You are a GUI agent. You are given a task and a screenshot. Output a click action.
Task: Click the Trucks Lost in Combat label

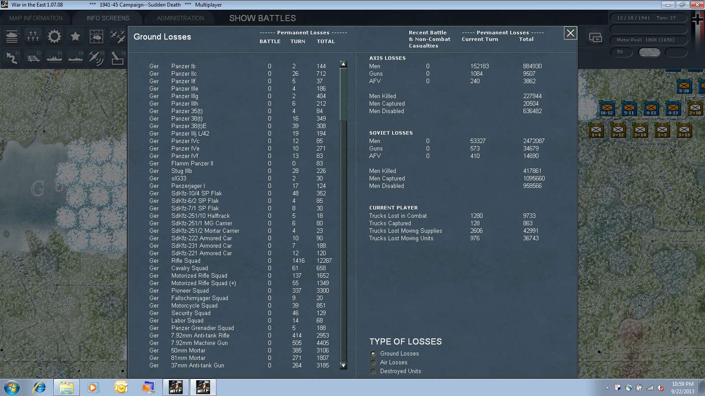pyautogui.click(x=398, y=216)
